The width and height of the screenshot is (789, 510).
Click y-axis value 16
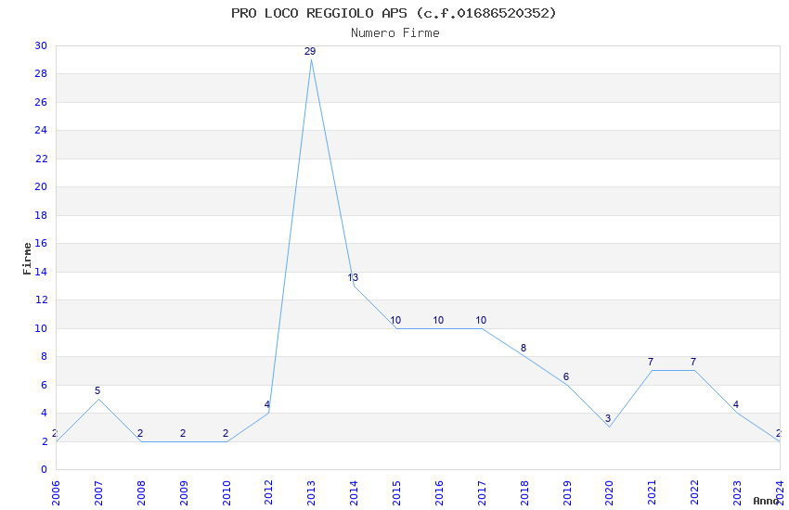pyautogui.click(x=41, y=243)
